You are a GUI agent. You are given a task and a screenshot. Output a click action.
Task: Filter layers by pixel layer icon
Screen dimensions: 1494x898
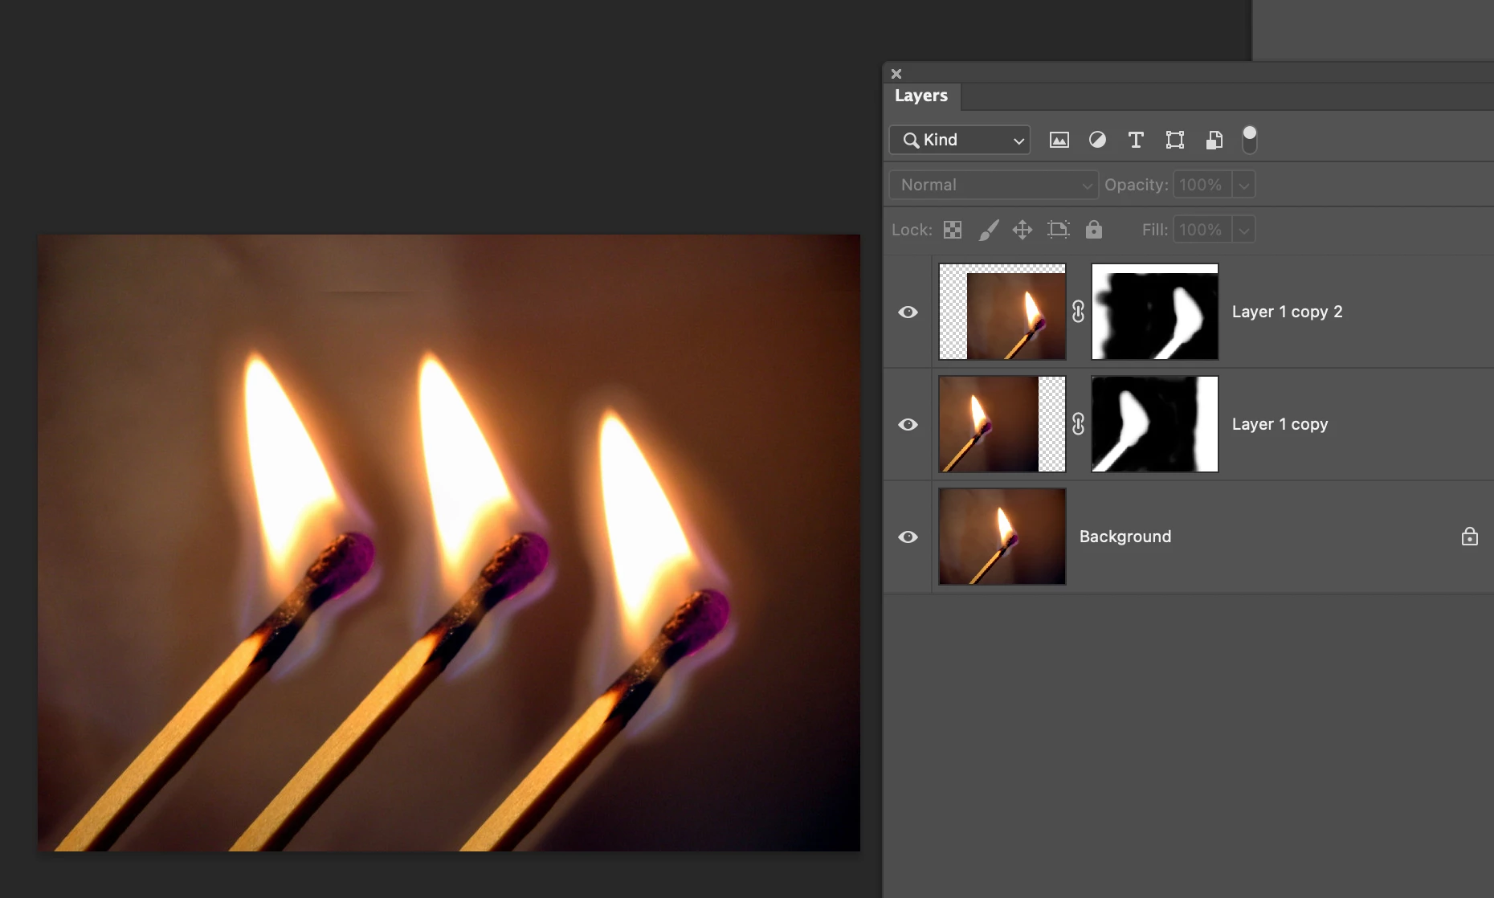tap(1059, 140)
